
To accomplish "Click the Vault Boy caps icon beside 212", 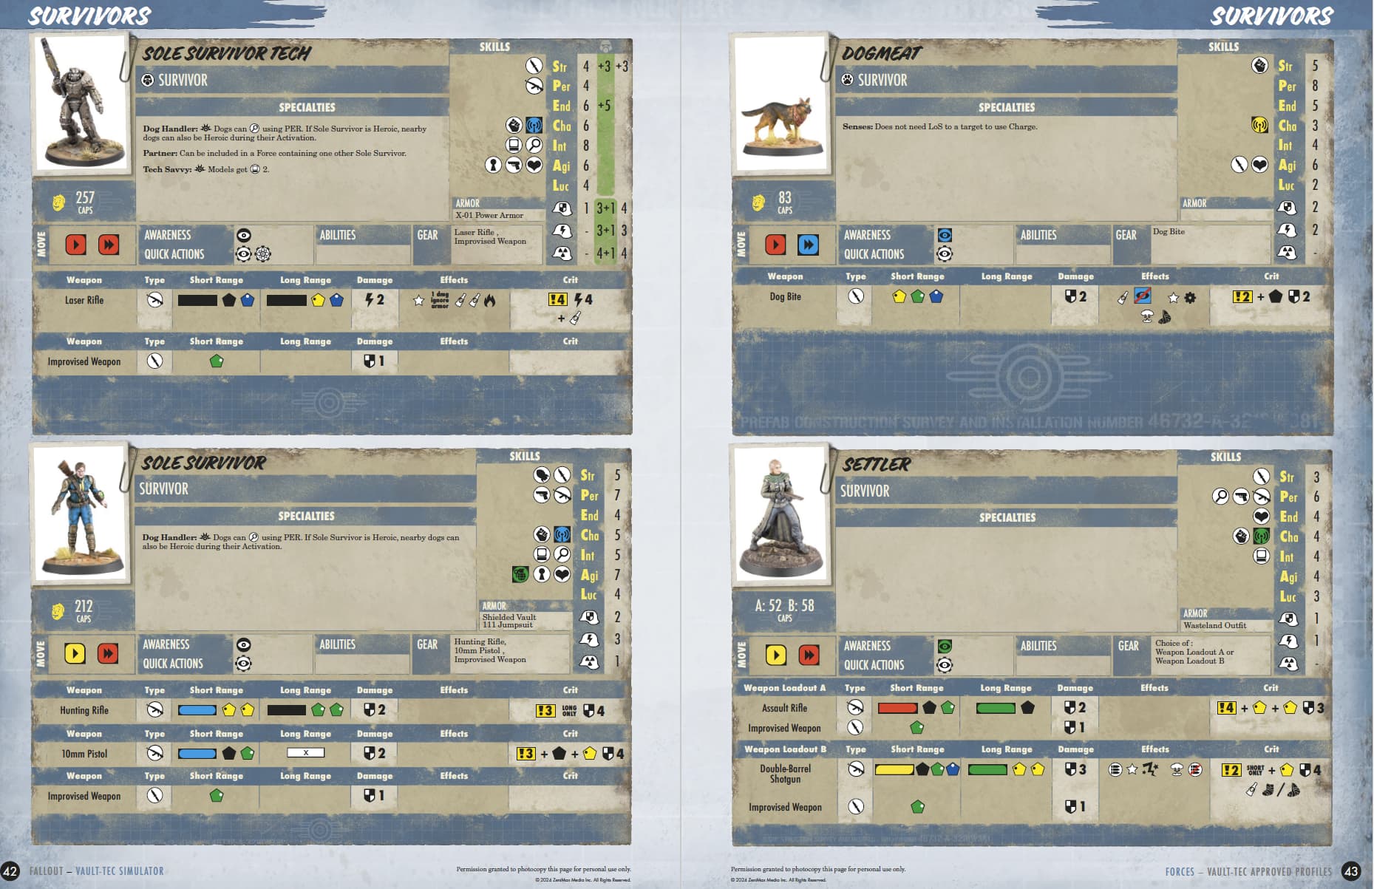I will (58, 611).
